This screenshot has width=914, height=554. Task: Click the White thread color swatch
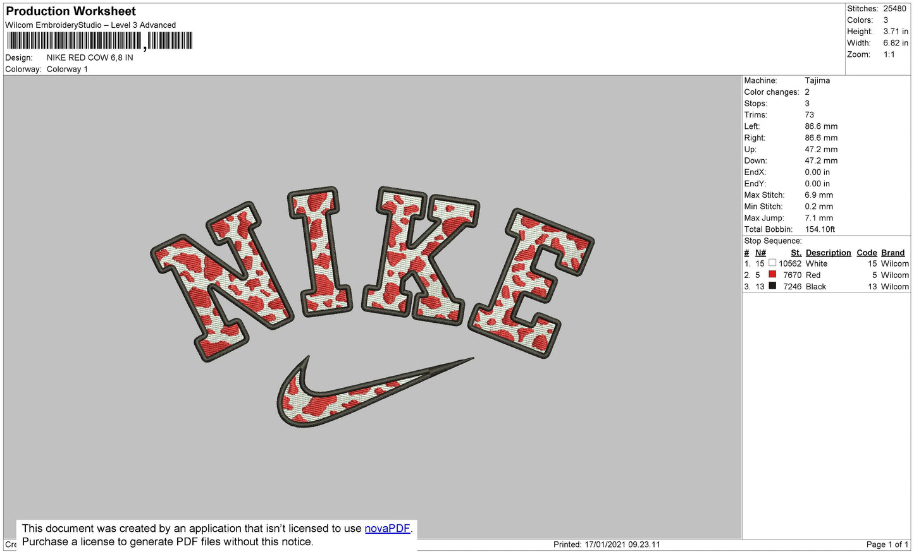(x=772, y=263)
